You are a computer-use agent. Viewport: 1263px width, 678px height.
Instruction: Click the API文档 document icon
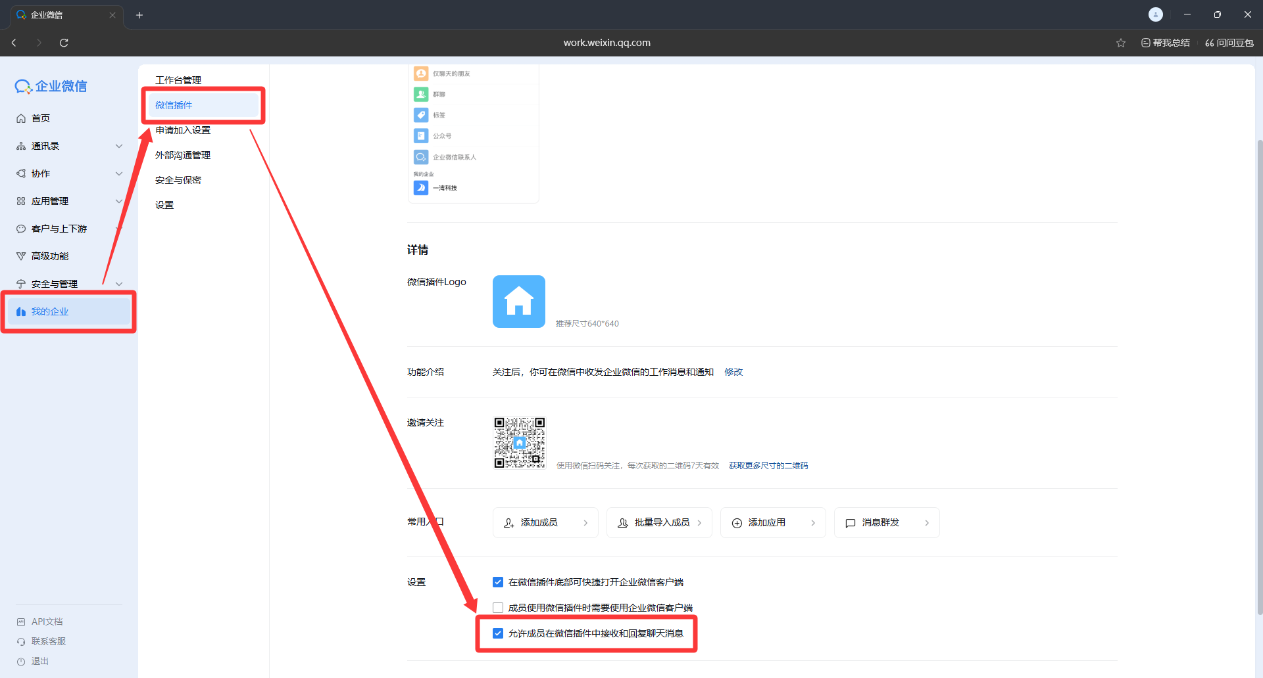coord(21,621)
